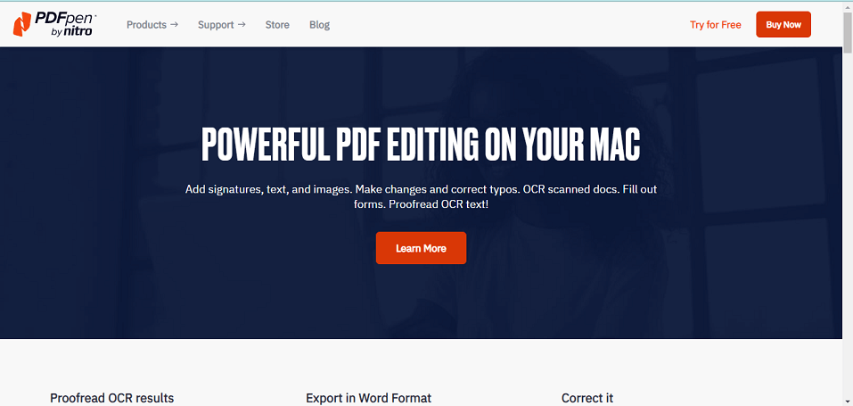Image resolution: width=853 pixels, height=406 pixels.
Task: Open the Blog page
Action: pyautogui.click(x=319, y=24)
